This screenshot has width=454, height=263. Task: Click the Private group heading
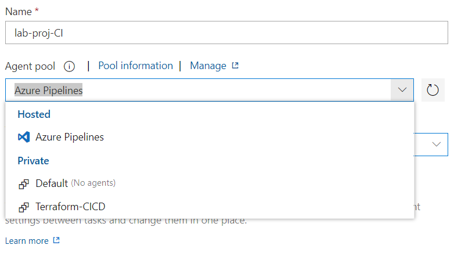tap(33, 161)
